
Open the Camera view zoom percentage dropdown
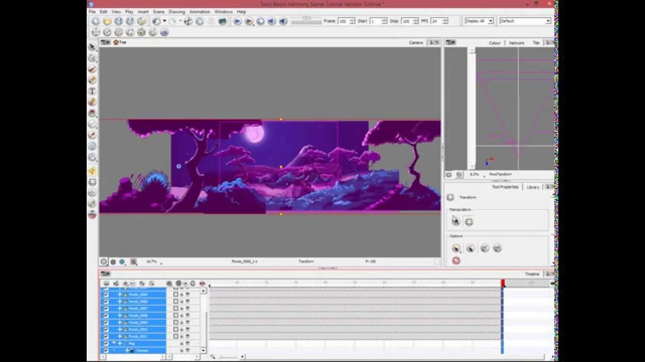154,261
